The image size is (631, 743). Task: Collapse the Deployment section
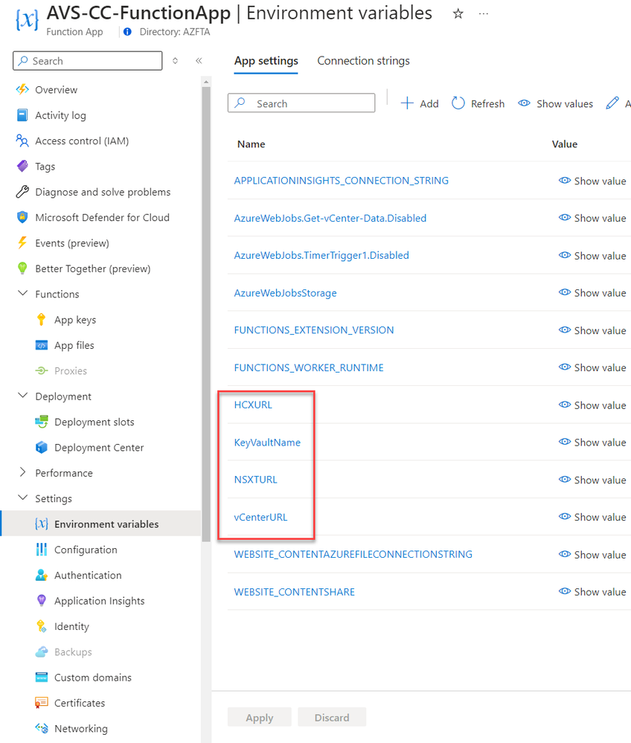pyautogui.click(x=22, y=396)
